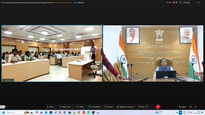This screenshot has width=205, height=115.
Task: Select the MANAGE CIA video tile
Action: (52, 53)
